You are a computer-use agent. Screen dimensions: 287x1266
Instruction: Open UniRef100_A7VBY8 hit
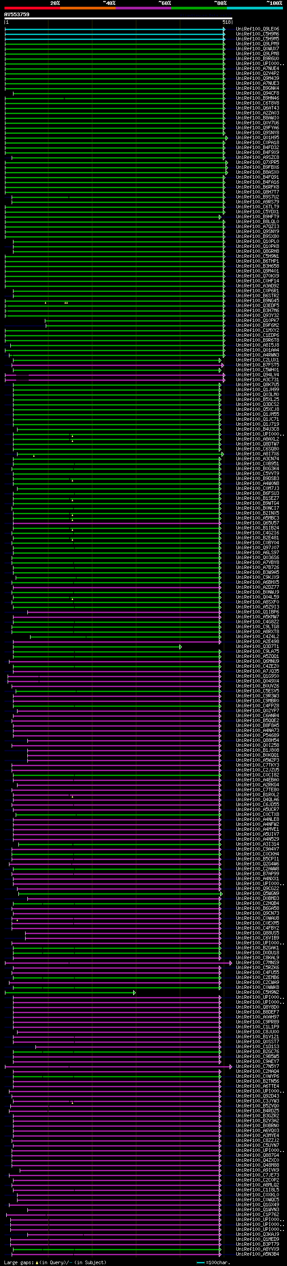click(x=257, y=563)
